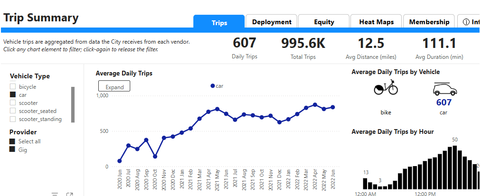Viewport: 481px width, 196px height.
Task: Check the bicycle vehicle type box
Action: coord(13,87)
